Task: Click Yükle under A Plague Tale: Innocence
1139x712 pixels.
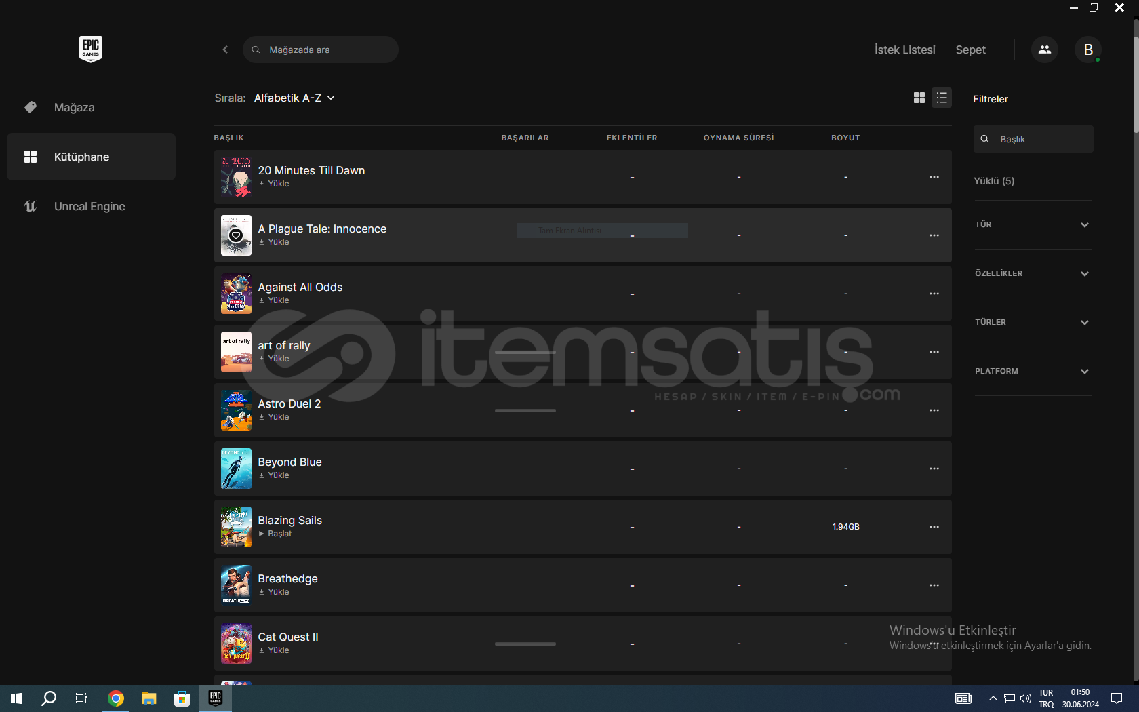Action: [x=274, y=242]
